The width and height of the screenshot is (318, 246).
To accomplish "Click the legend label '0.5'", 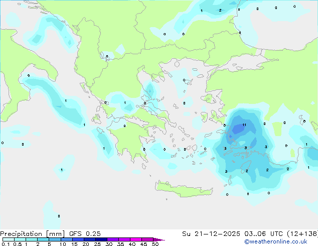I will tap(18, 244).
